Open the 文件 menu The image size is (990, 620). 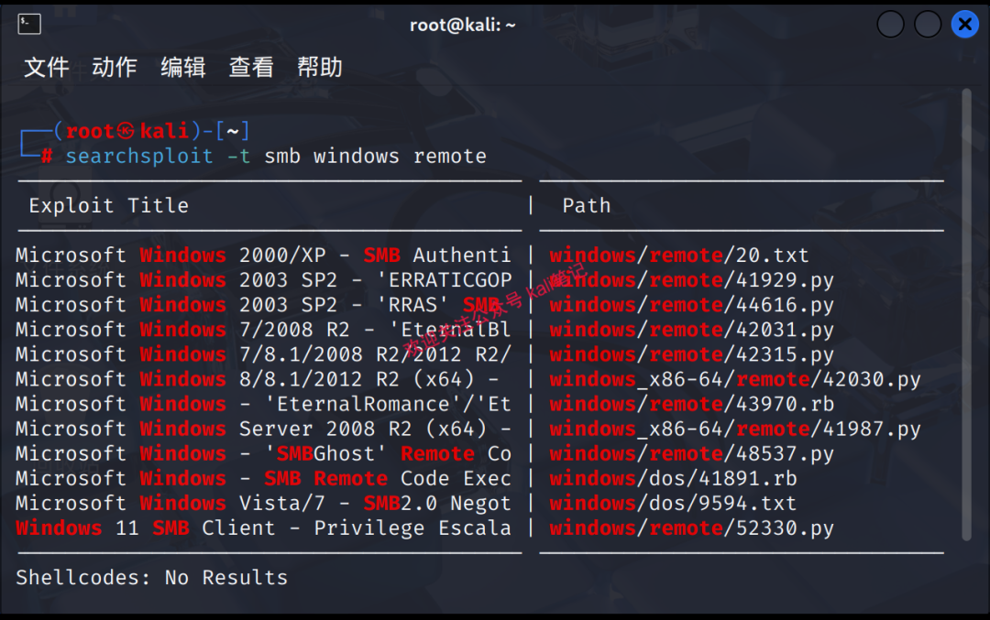[46, 67]
